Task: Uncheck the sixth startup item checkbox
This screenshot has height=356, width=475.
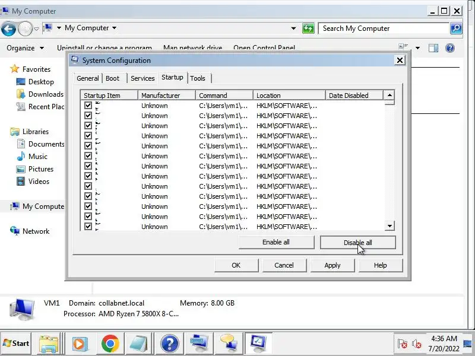Action: (88, 155)
